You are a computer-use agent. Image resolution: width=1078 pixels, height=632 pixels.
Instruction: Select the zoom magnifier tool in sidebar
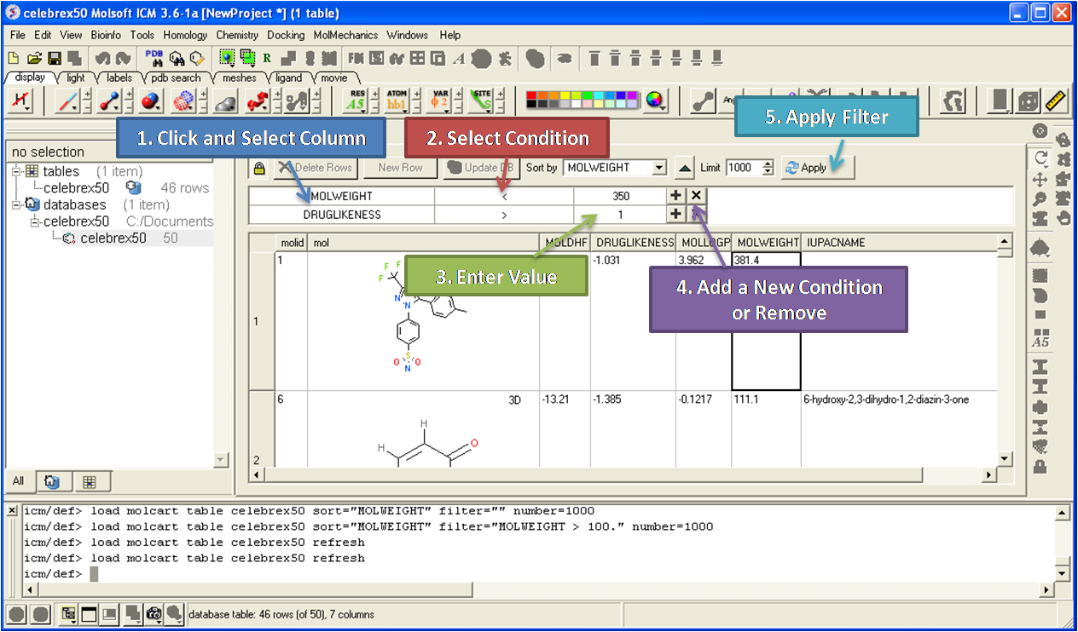1040,198
